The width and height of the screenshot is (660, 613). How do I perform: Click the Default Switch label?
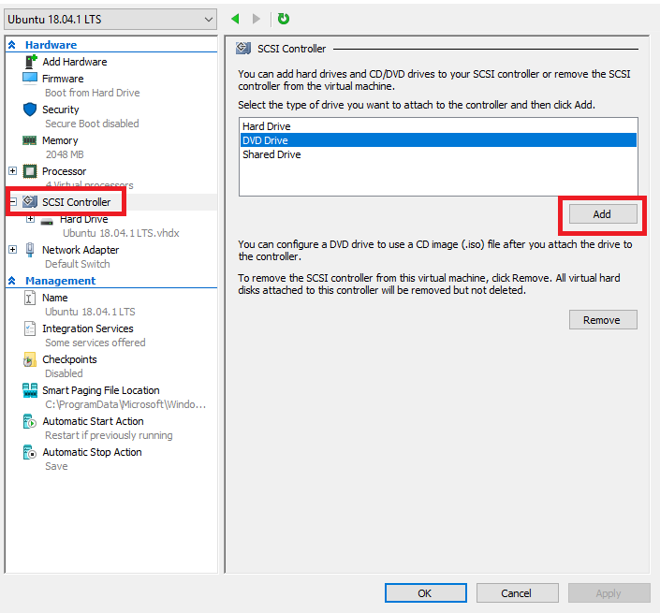coord(78,264)
